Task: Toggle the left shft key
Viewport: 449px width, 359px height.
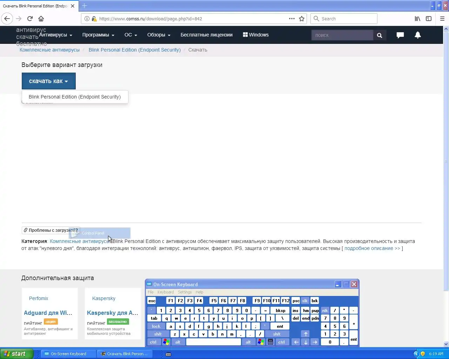Action: 158,334
